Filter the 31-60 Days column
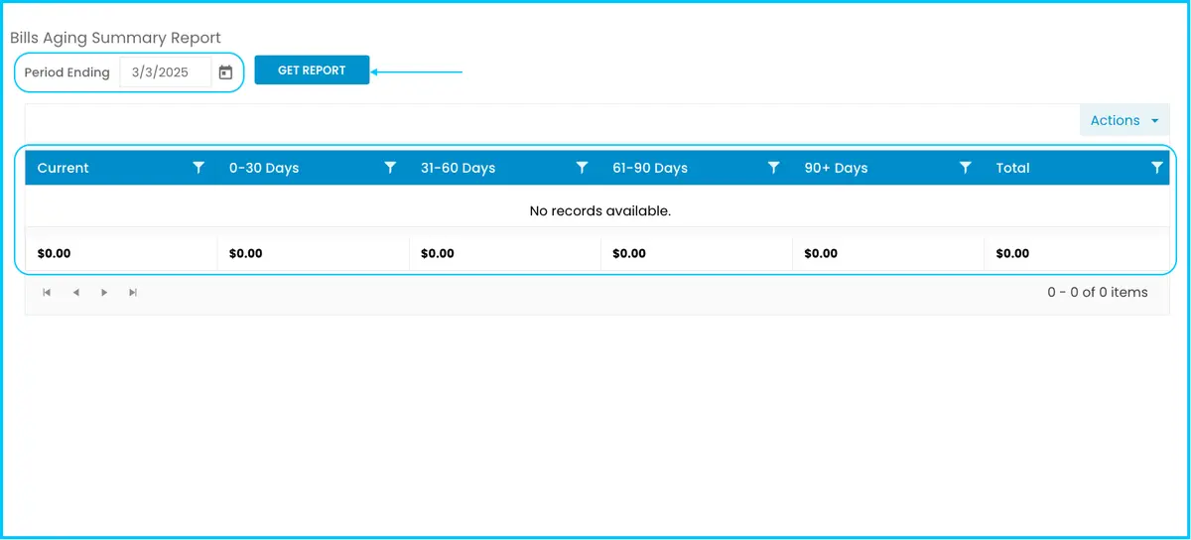This screenshot has width=1191, height=540. pyautogui.click(x=582, y=168)
